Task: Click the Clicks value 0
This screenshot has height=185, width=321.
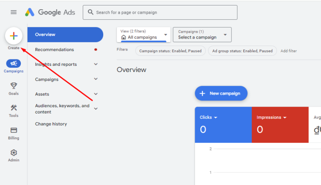Action: 203,130
